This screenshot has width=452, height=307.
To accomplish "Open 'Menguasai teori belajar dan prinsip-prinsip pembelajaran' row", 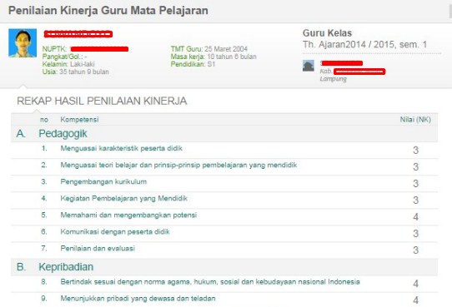I will click(x=178, y=165).
